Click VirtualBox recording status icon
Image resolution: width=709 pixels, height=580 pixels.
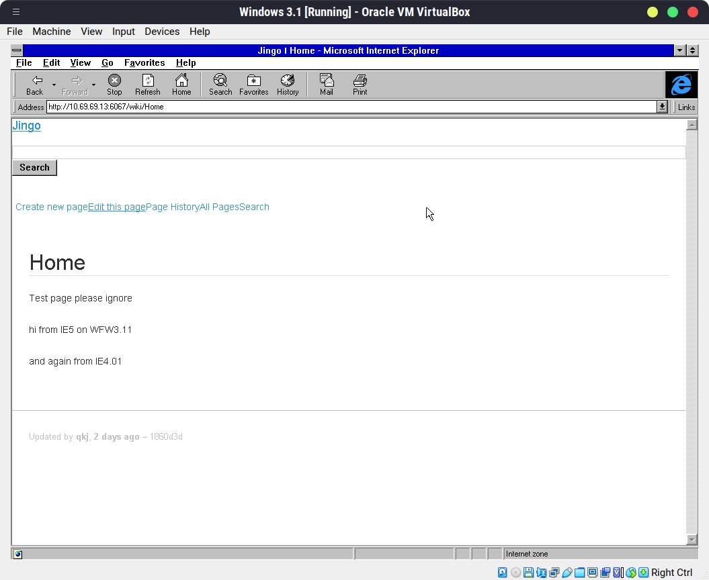(605, 573)
